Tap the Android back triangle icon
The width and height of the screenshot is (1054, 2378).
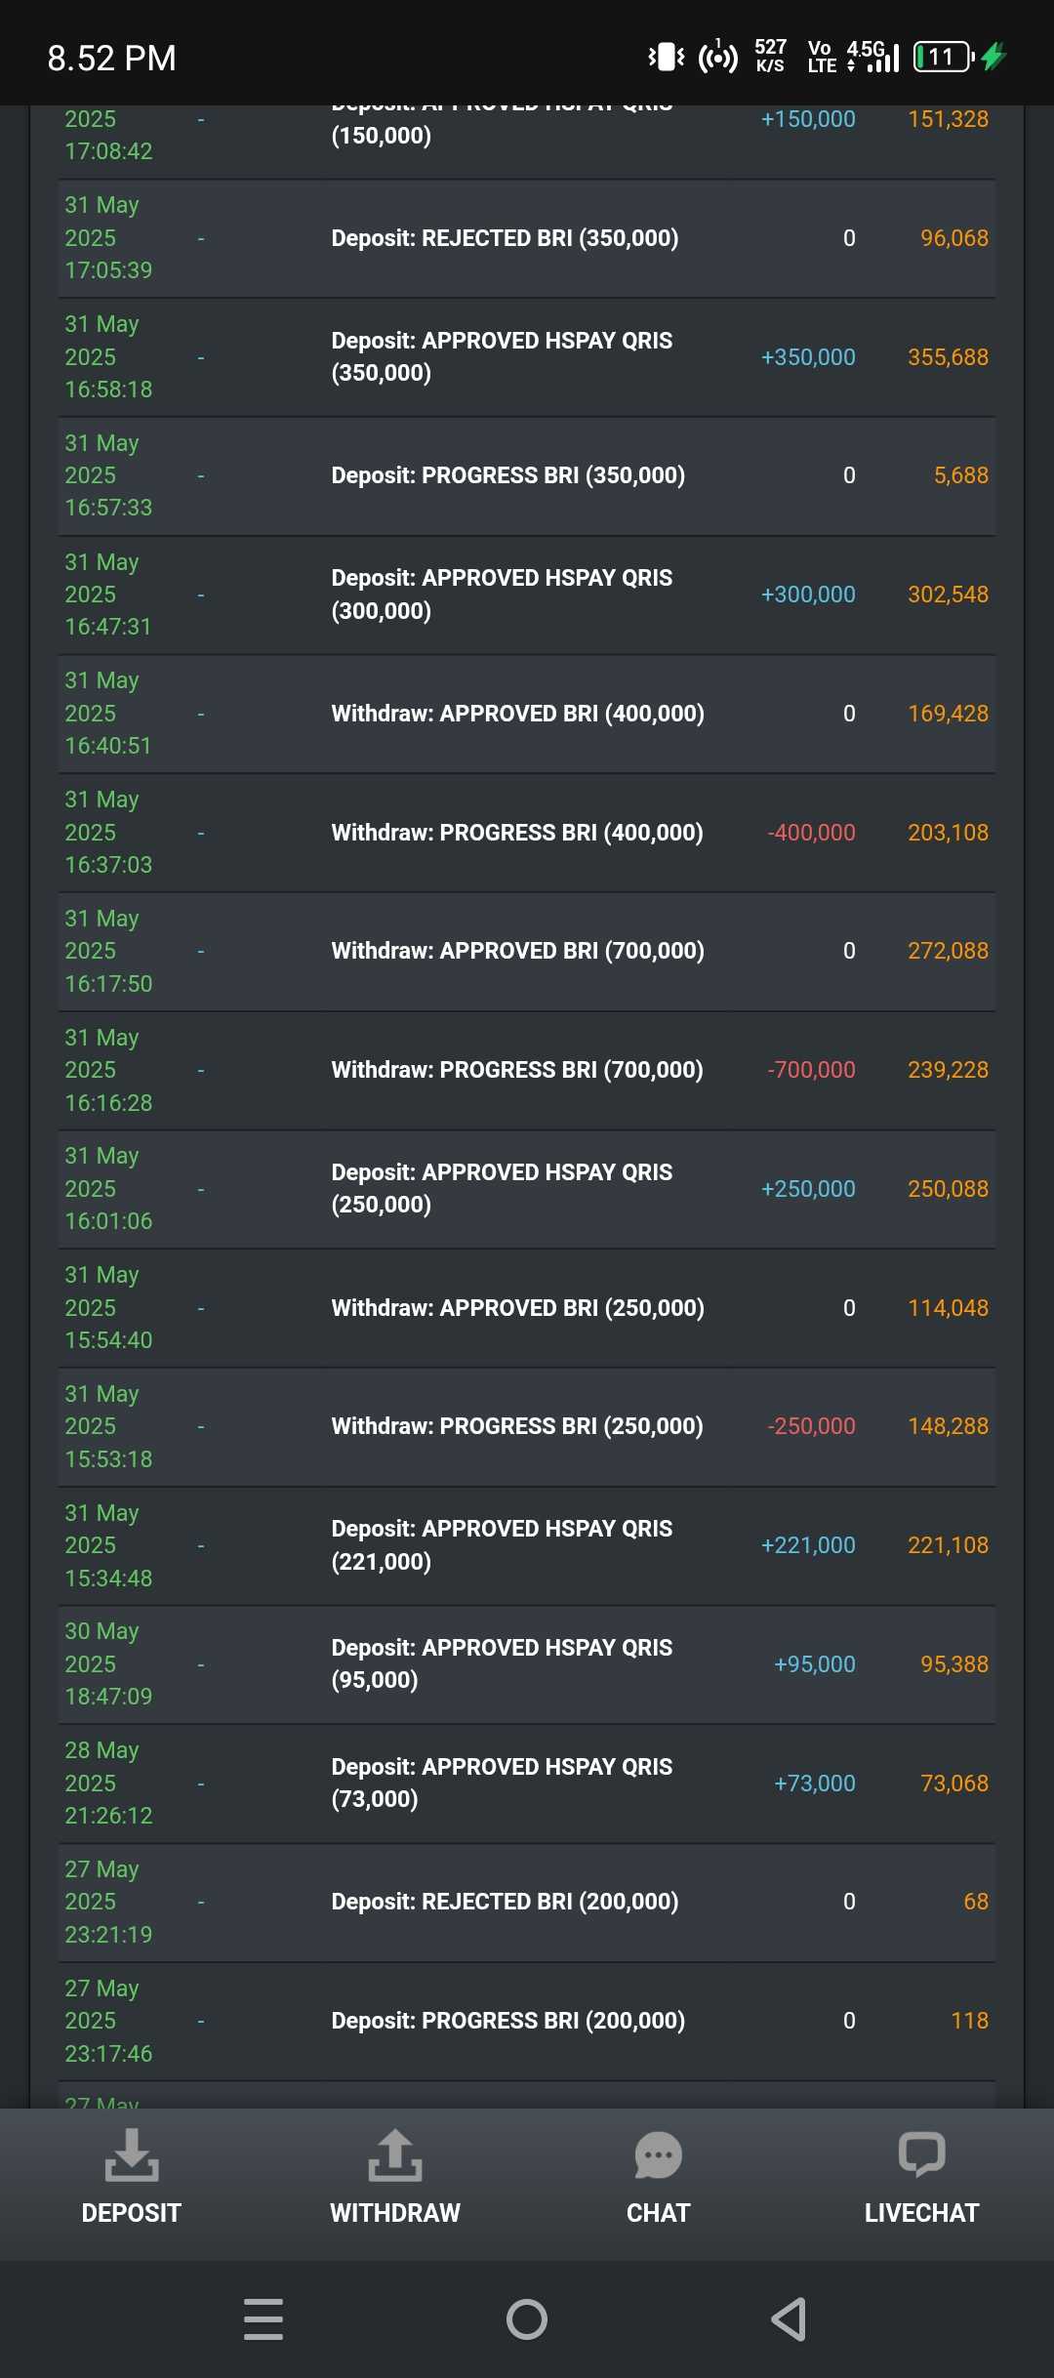click(790, 2319)
